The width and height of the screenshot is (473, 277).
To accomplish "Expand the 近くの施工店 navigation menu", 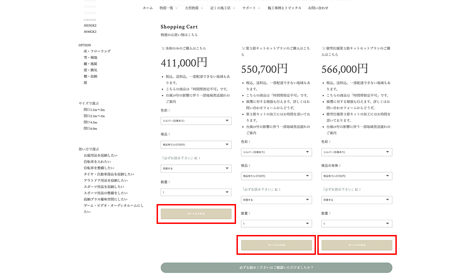I will click(222, 8).
